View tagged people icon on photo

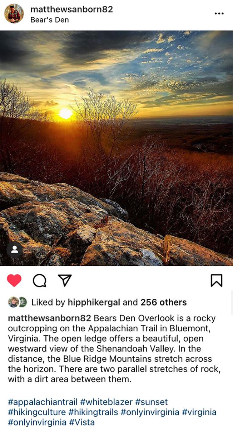pyautogui.click(x=15, y=250)
